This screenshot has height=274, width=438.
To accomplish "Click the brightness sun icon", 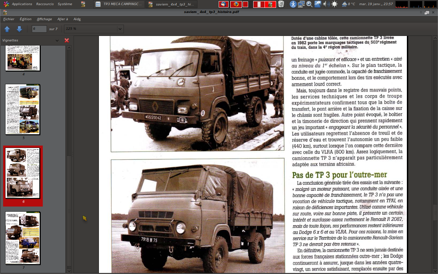I will [x=334, y=4].
